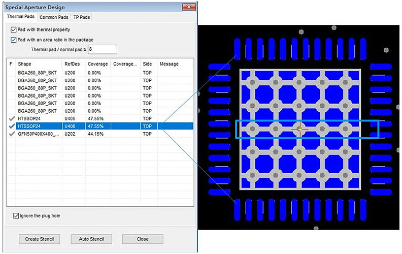Click the Side column header
402x254 pixels.
click(x=148, y=64)
